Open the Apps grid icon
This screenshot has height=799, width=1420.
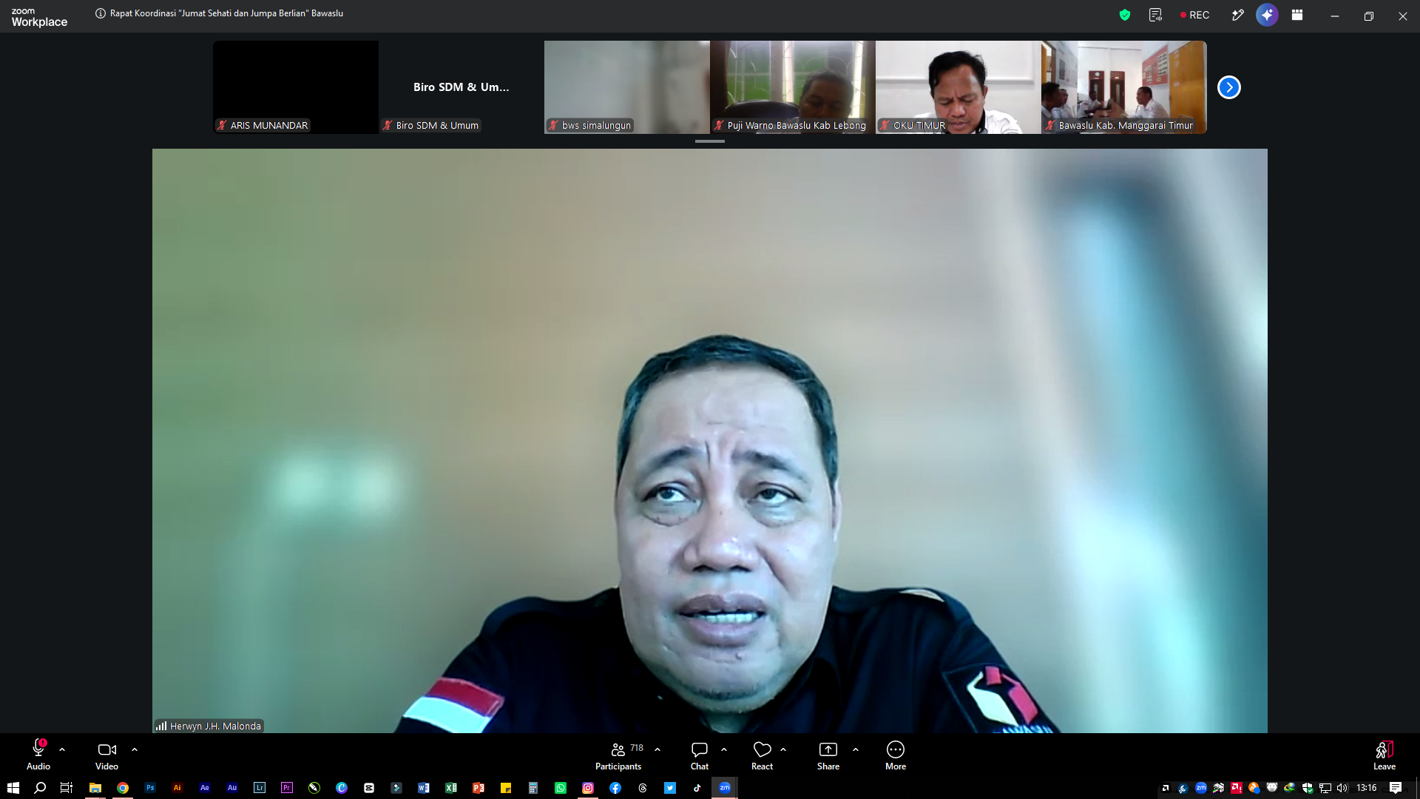click(1297, 15)
